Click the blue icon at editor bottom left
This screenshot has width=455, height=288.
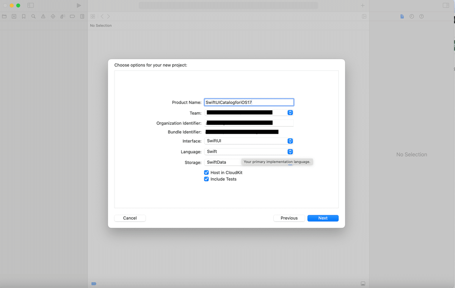tap(94, 284)
